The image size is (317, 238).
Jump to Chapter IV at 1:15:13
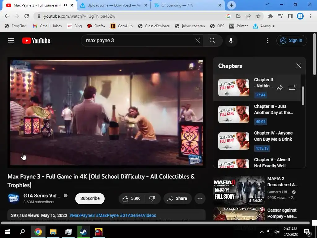[x=262, y=148]
